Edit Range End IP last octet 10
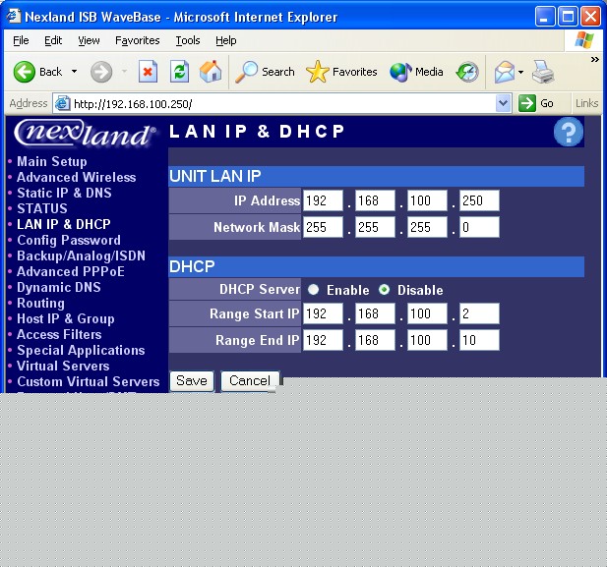Image resolution: width=607 pixels, height=567 pixels. (x=479, y=340)
